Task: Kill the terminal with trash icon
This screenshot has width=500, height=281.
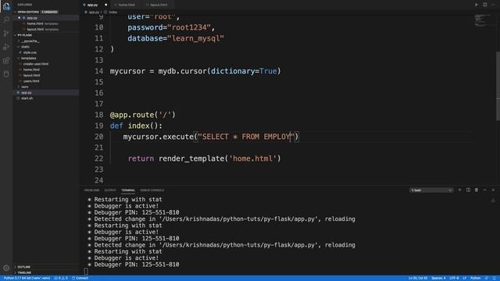Action: [477, 190]
